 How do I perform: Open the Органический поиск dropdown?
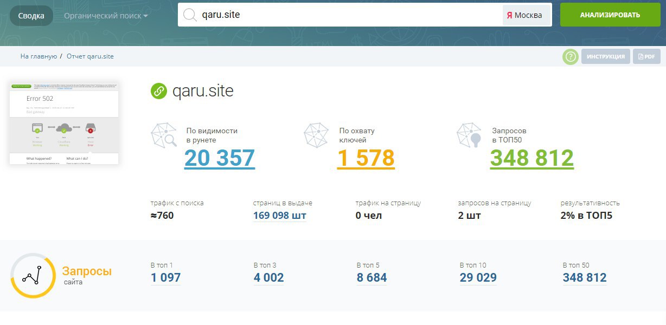point(106,16)
